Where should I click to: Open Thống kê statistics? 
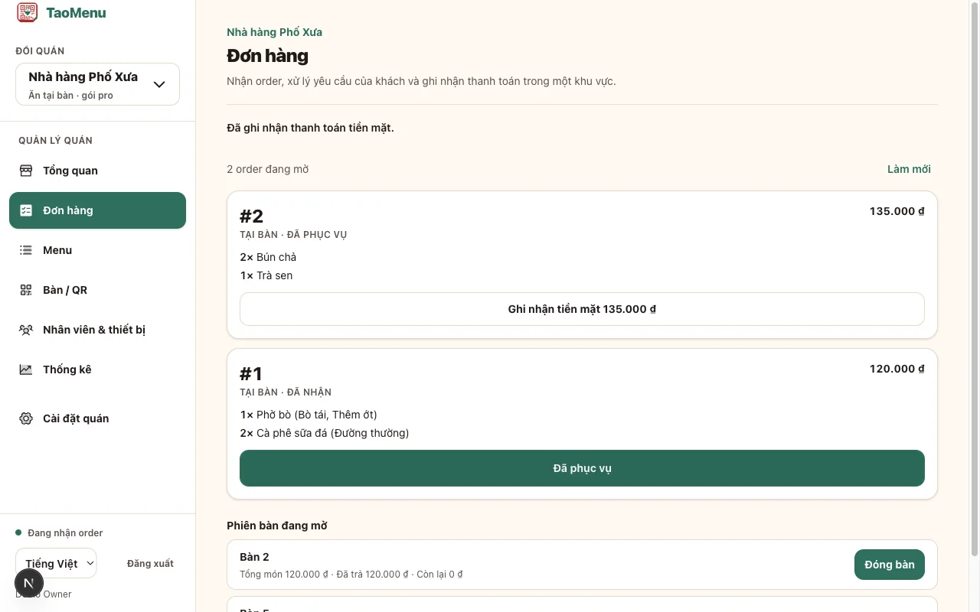click(x=97, y=369)
